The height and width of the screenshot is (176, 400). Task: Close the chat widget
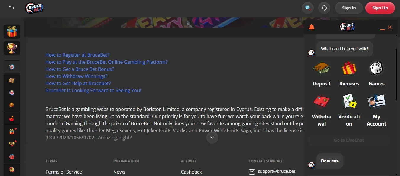[390, 27]
